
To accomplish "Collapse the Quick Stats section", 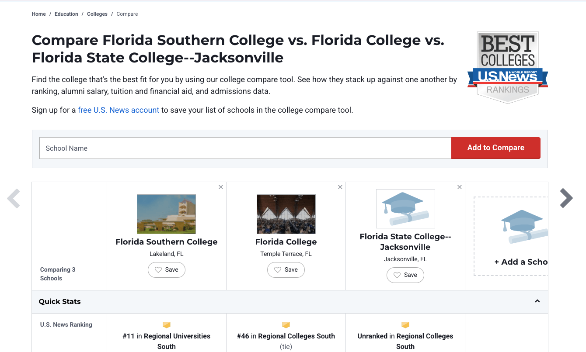I will (537, 301).
